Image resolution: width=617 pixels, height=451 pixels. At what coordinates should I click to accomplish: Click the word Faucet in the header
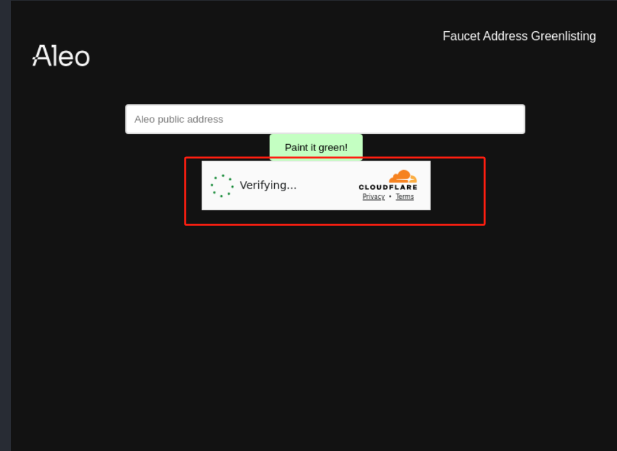pos(461,36)
